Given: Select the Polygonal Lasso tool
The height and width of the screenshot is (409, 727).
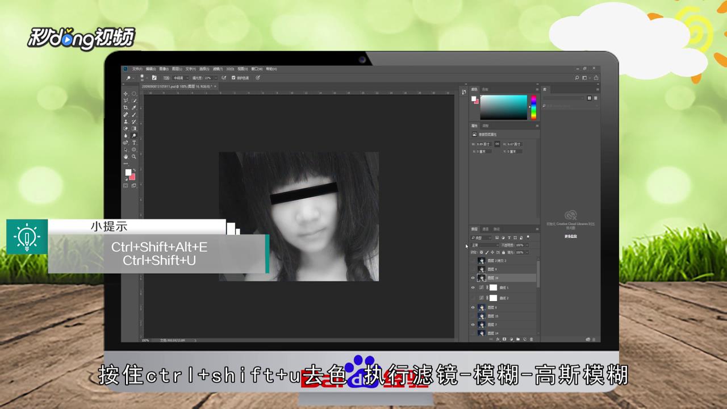Looking at the screenshot, I should pyautogui.click(x=126, y=101).
